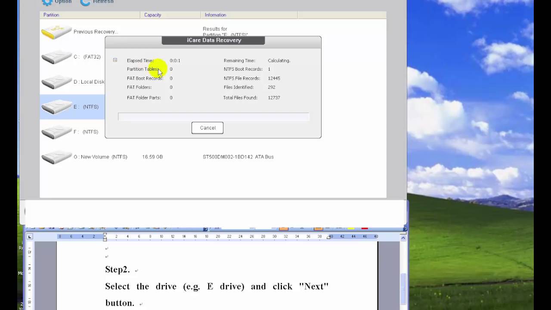The image size is (551, 310).
Task: Select the C: (FAT32) drive icon
Action: click(56, 57)
